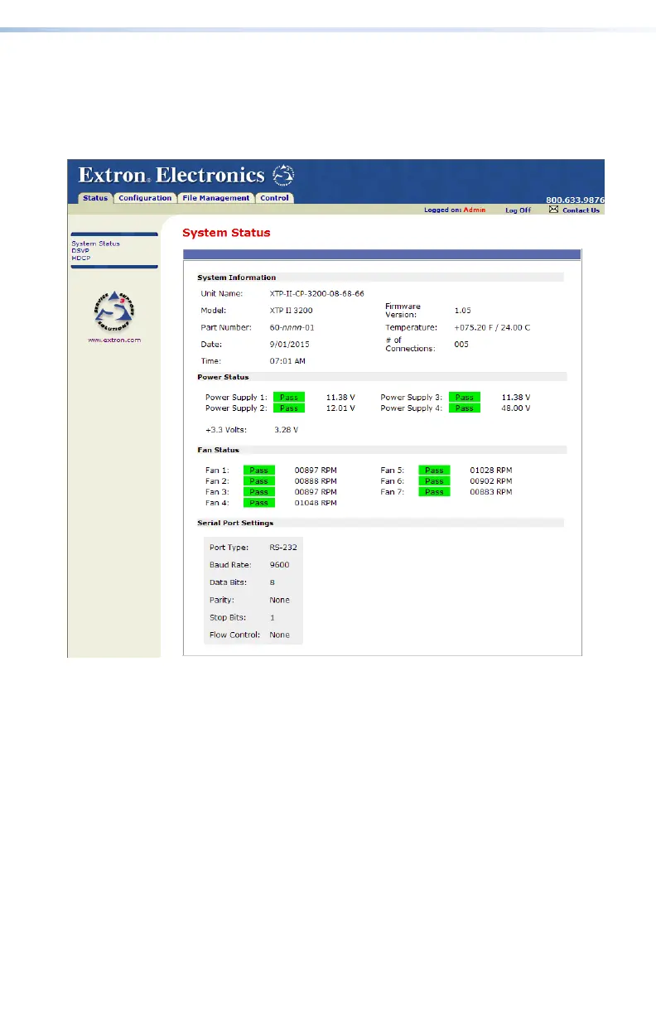Viewport: 656px width, 1014px height.
Task: Click the Admin logged-on user name
Action: point(475,210)
